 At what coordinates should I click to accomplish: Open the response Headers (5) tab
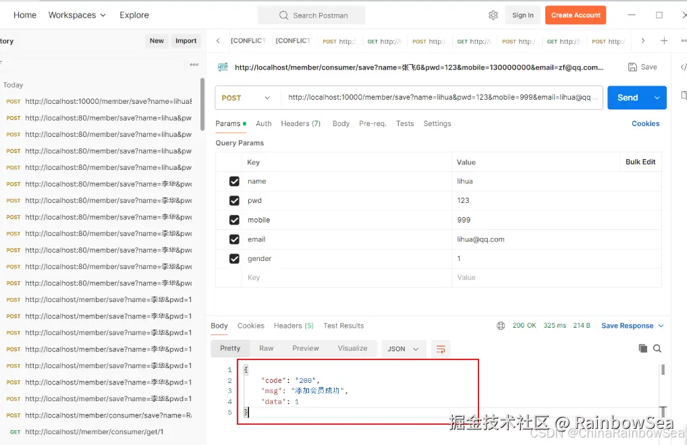(x=294, y=326)
